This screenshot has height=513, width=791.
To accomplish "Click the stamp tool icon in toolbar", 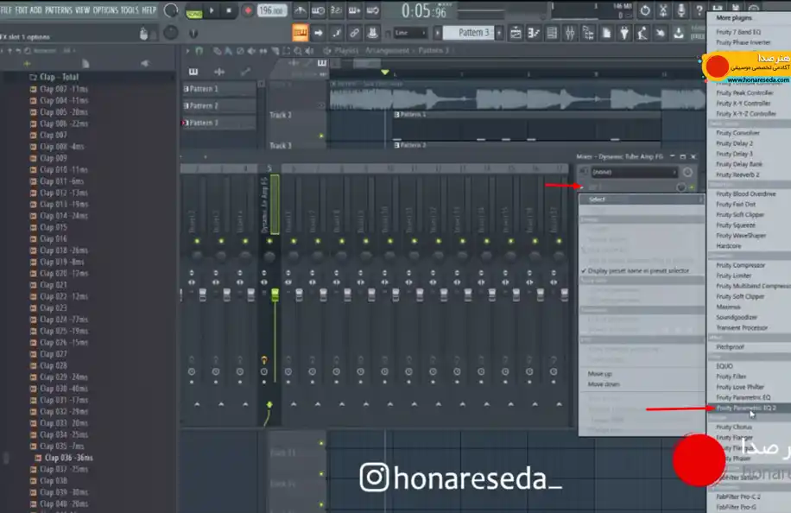I will point(372,34).
